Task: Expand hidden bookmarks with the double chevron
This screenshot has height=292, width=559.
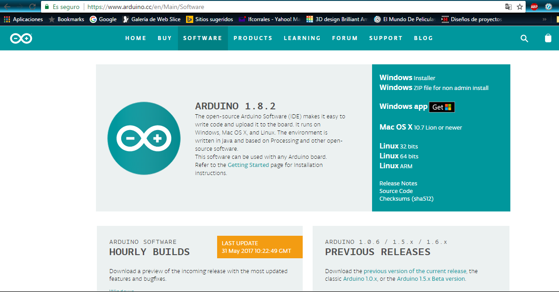Action: (x=545, y=19)
